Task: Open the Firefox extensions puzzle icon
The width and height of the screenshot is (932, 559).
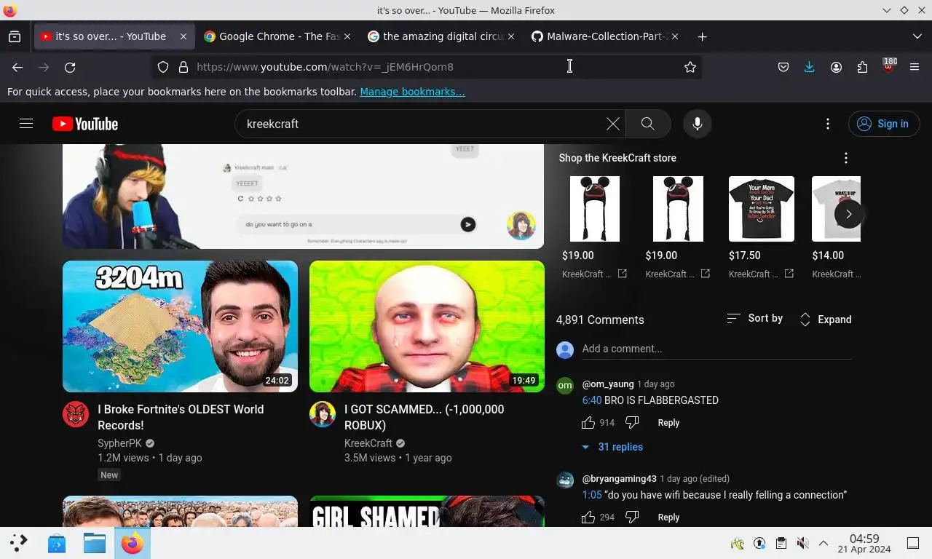Action: pyautogui.click(x=862, y=67)
